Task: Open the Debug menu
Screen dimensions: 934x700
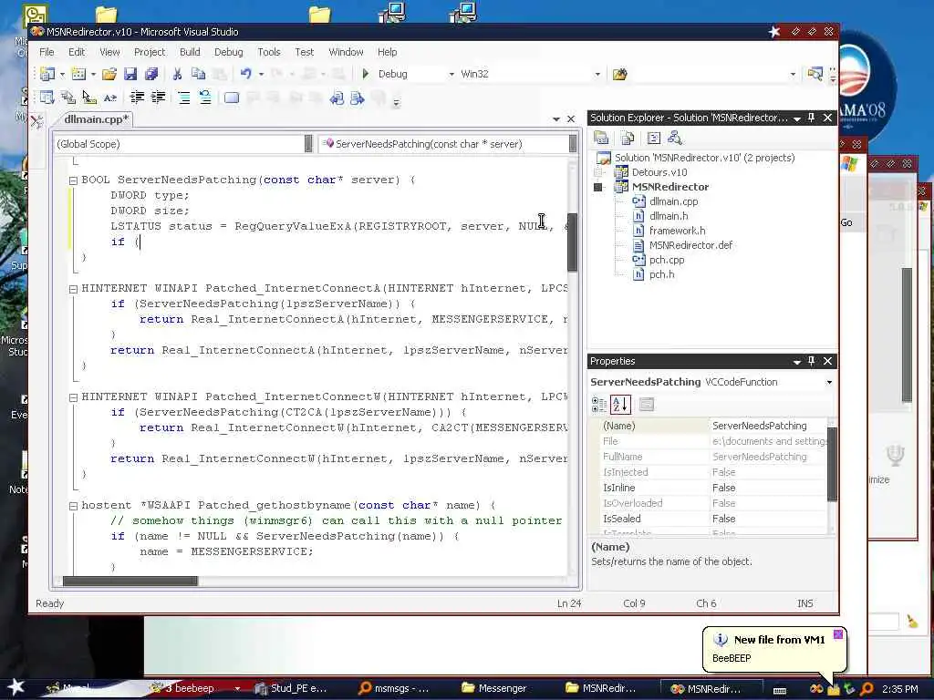Action: coord(229,52)
